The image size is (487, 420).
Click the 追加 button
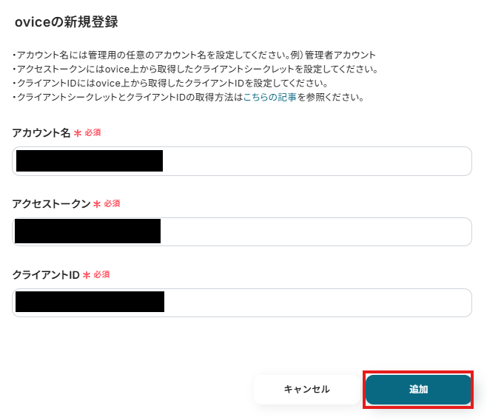coord(418,389)
